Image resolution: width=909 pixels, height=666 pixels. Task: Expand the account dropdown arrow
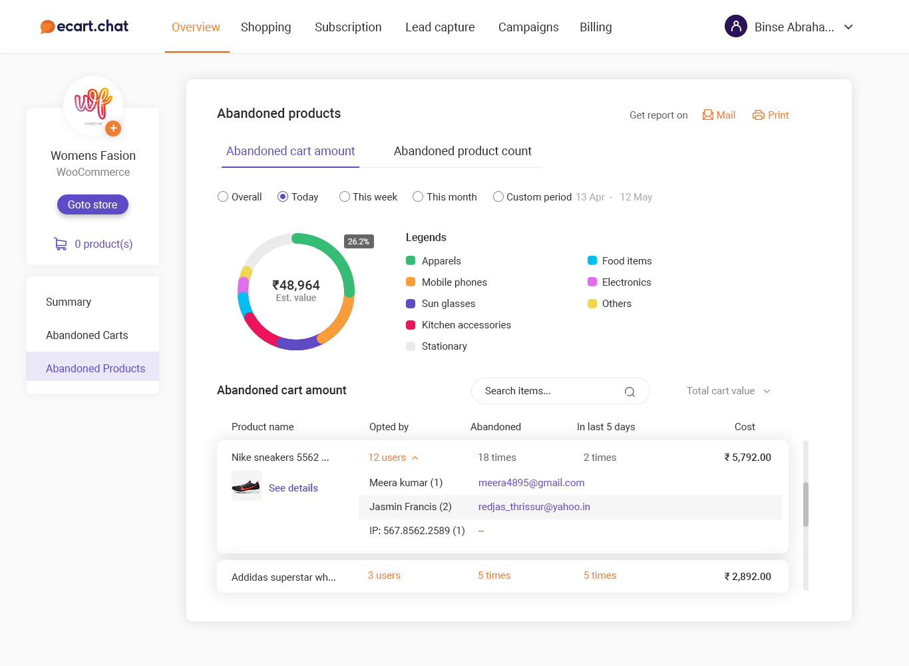tap(848, 27)
